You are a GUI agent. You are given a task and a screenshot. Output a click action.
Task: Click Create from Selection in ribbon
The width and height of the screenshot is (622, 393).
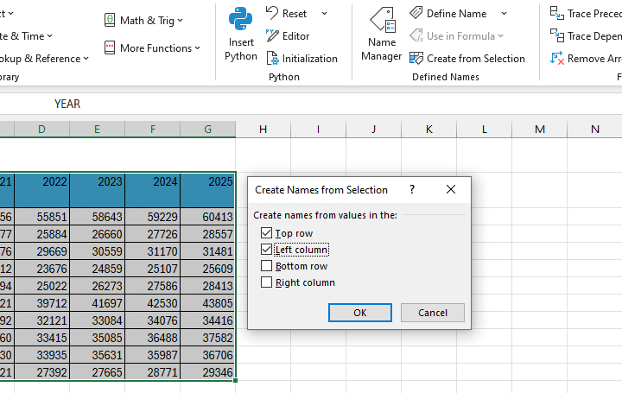(466, 58)
